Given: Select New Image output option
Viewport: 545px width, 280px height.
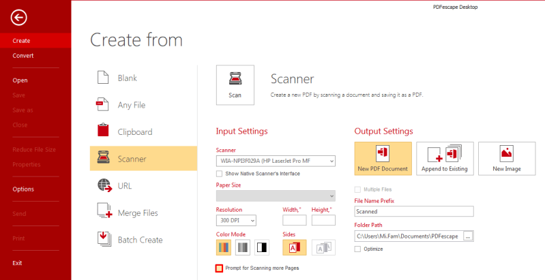Looking at the screenshot, I should coord(507,159).
